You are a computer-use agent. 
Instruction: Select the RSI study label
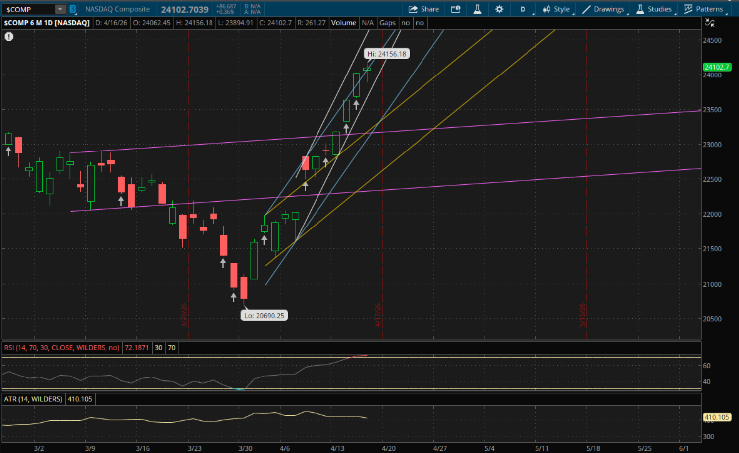62,348
